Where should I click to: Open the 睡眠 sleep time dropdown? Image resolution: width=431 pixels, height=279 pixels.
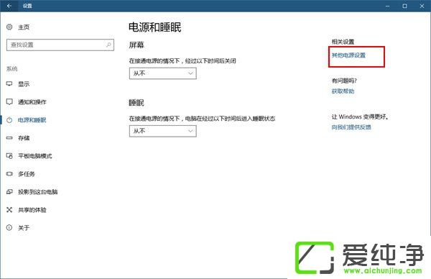[x=163, y=131]
